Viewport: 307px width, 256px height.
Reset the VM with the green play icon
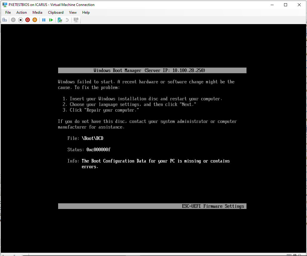(51, 20)
